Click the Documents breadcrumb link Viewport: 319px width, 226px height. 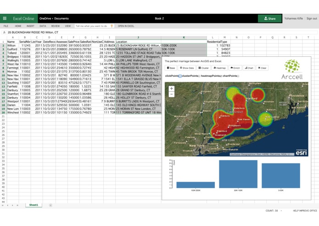point(62,18)
